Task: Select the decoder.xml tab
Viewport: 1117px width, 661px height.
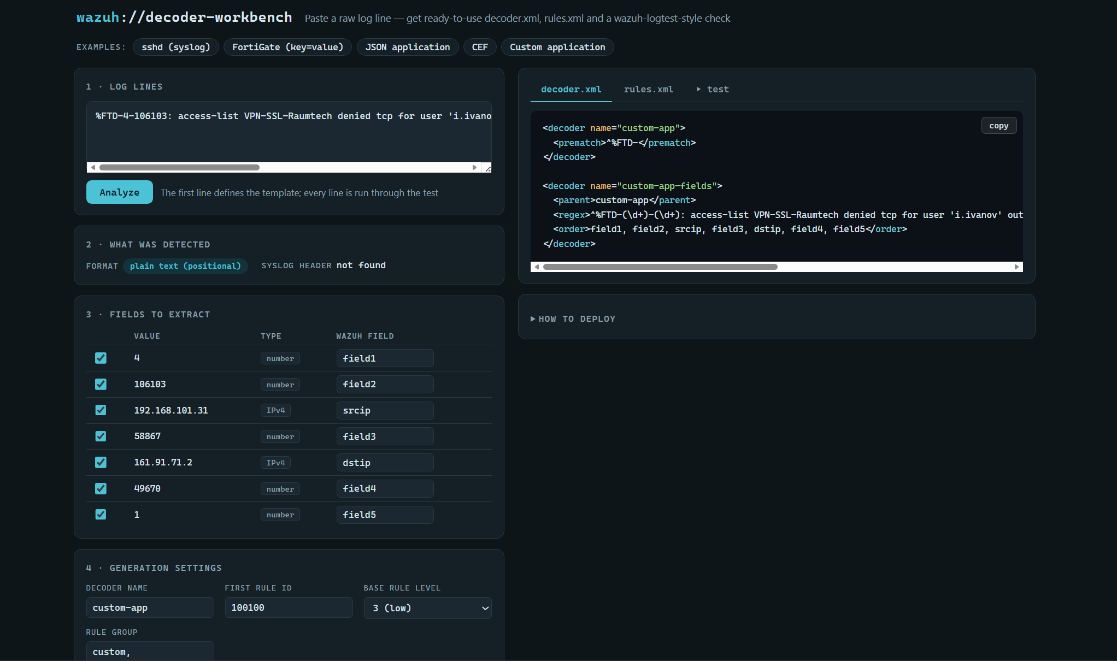Action: point(571,89)
